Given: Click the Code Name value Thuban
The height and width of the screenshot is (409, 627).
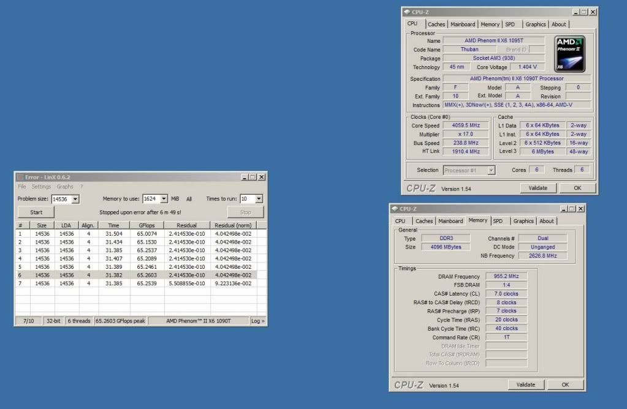Looking at the screenshot, I should 469,50.
